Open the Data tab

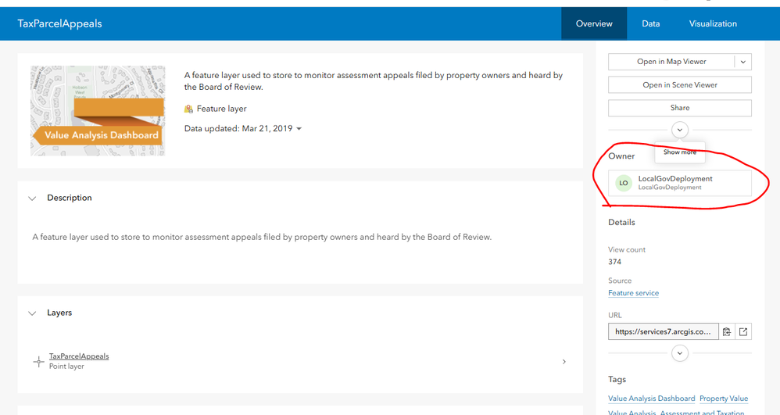click(x=650, y=23)
